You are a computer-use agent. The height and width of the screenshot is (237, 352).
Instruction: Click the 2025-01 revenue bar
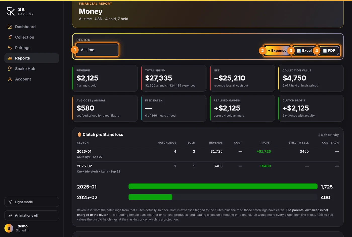click(223, 186)
